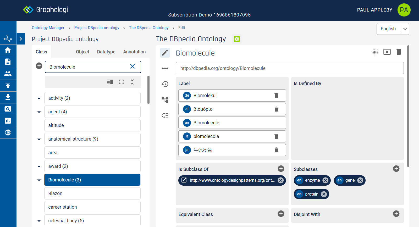Clear the Biomolecule search field

tap(133, 66)
